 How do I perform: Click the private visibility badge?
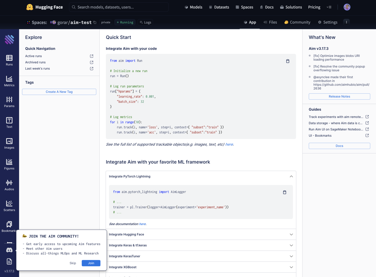[x=106, y=22]
